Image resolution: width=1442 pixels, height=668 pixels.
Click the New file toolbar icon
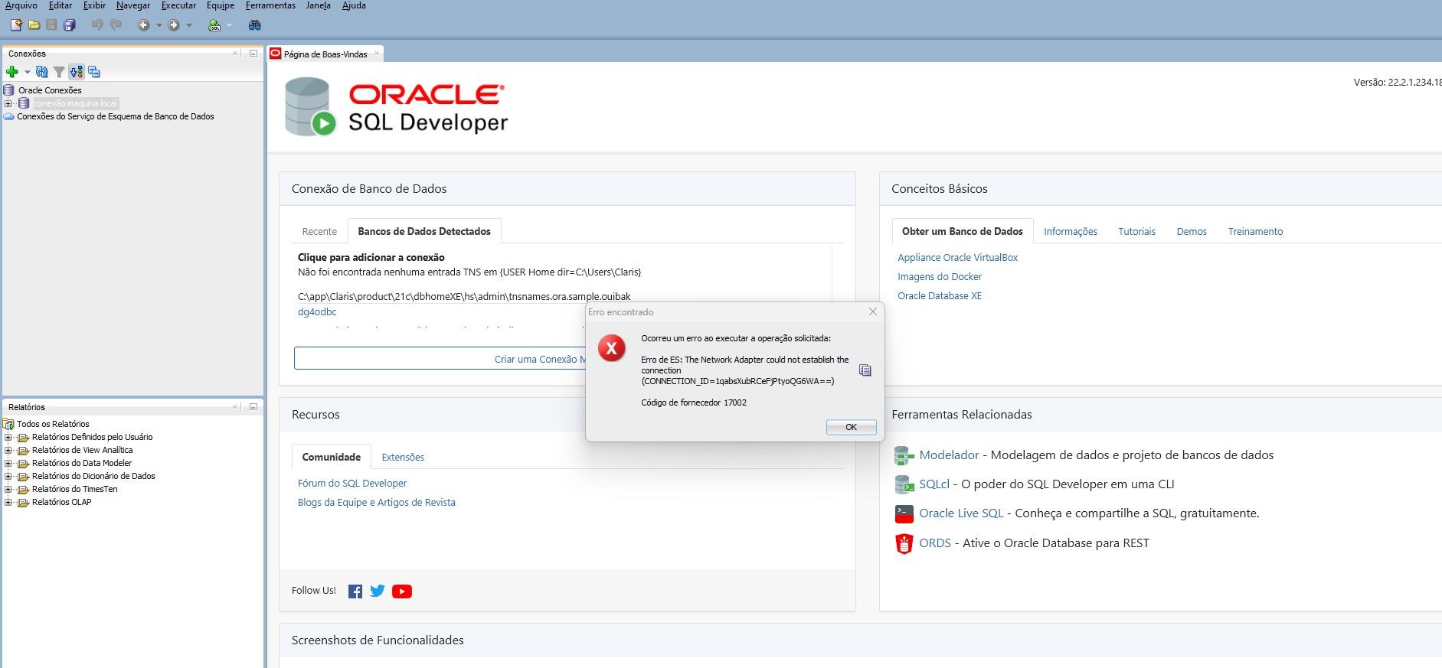[x=16, y=25]
